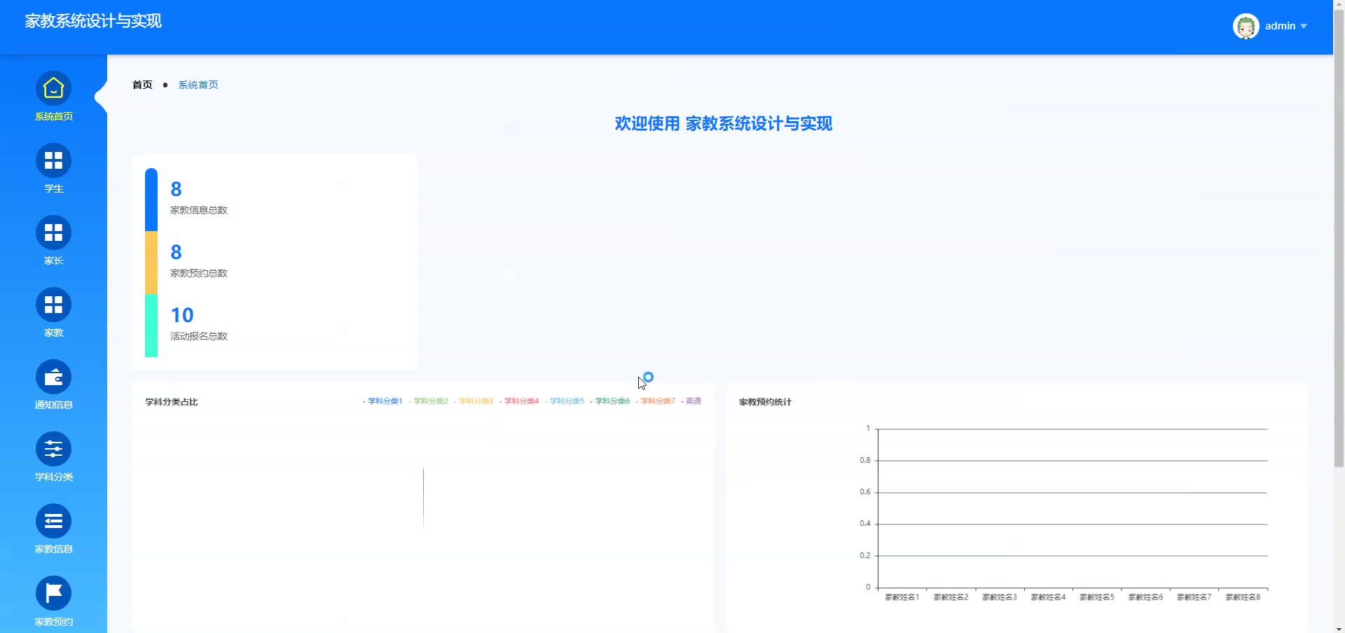The width and height of the screenshot is (1345, 633).
Task: Click the 家教信息总数 statistic label
Action: click(199, 210)
